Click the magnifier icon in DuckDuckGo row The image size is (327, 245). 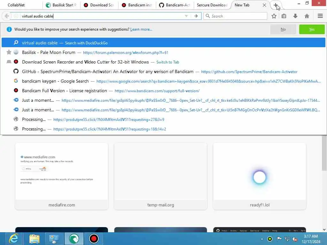16,43
